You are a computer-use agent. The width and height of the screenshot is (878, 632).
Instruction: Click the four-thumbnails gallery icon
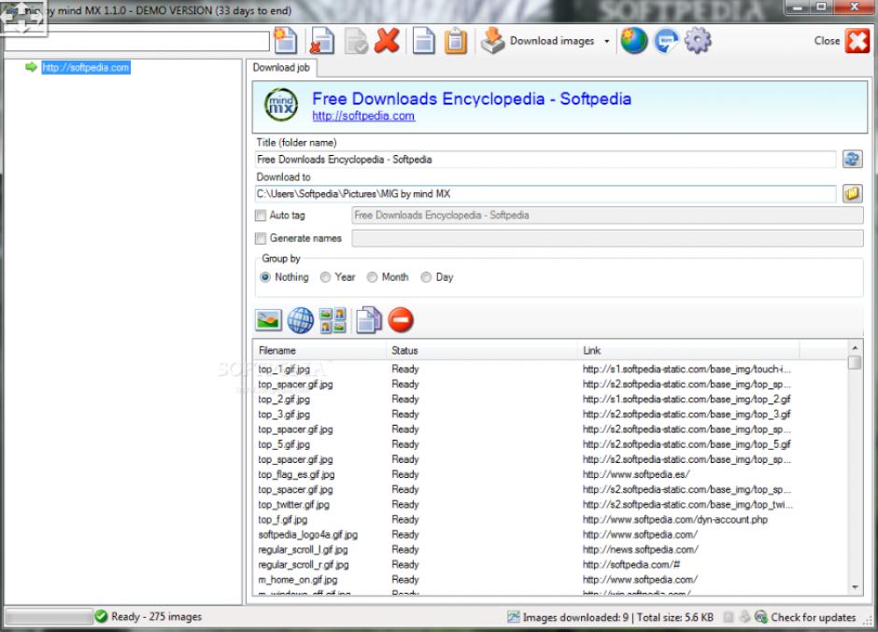(x=333, y=320)
